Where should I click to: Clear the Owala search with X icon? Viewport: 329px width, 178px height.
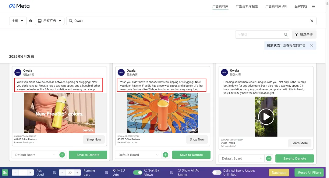click(312, 21)
